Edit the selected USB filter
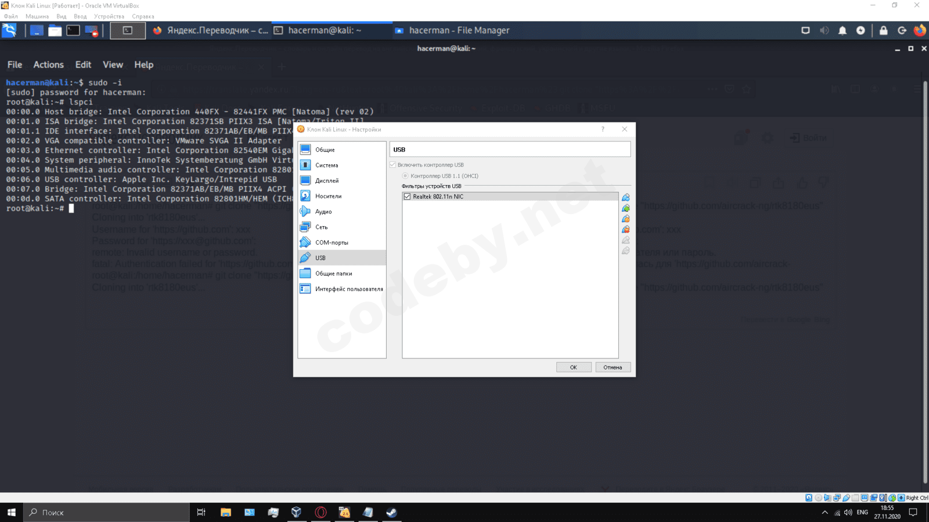This screenshot has width=929, height=522. click(x=625, y=219)
